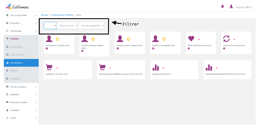Screen dimensions: 260x130
Task: Click info icon under Taux d'Attrition 2022
Action: pyautogui.click(x=224, y=48)
